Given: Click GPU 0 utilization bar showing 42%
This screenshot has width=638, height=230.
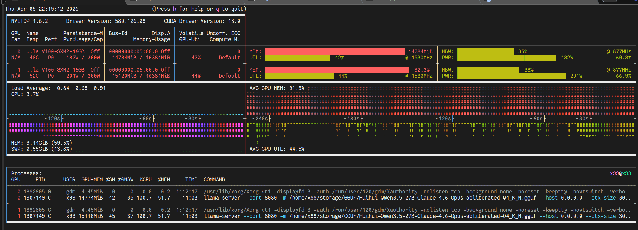Looking at the screenshot, I should 297,58.
